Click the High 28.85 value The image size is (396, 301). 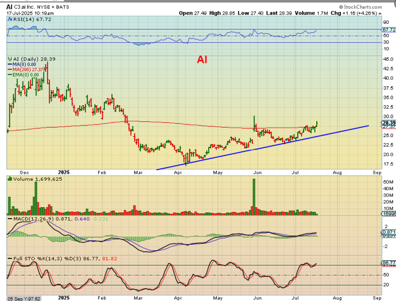pos(223,13)
